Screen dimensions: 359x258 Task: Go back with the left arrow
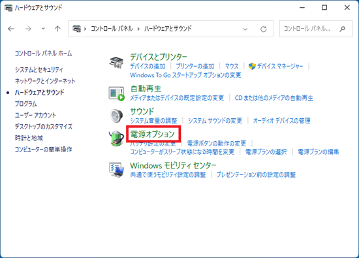(10, 29)
